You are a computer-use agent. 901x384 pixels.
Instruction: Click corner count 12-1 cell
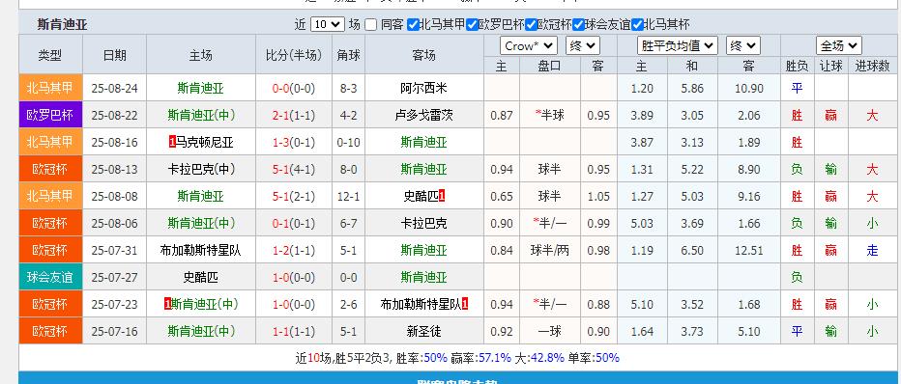[x=349, y=196]
